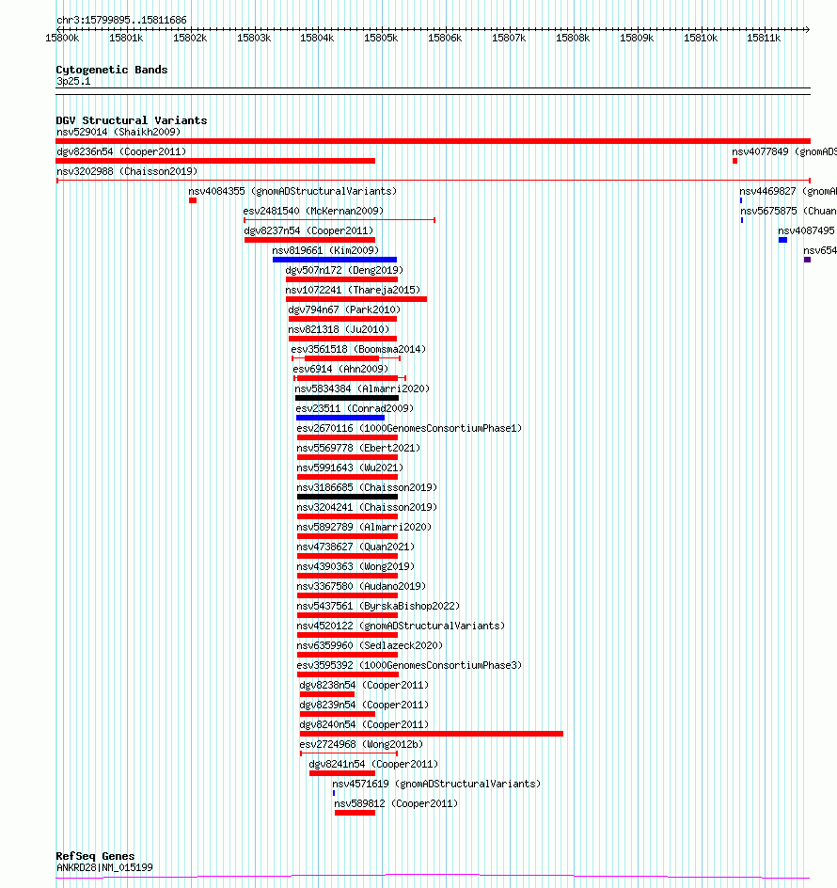Click the 15801k ruler mark
Screen dimensions: 837x888
[126, 38]
